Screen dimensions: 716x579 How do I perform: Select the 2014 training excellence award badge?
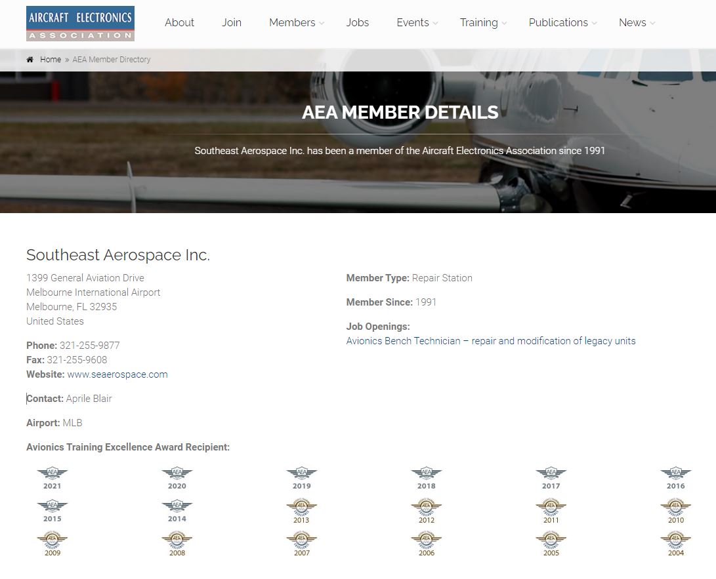coord(177,511)
